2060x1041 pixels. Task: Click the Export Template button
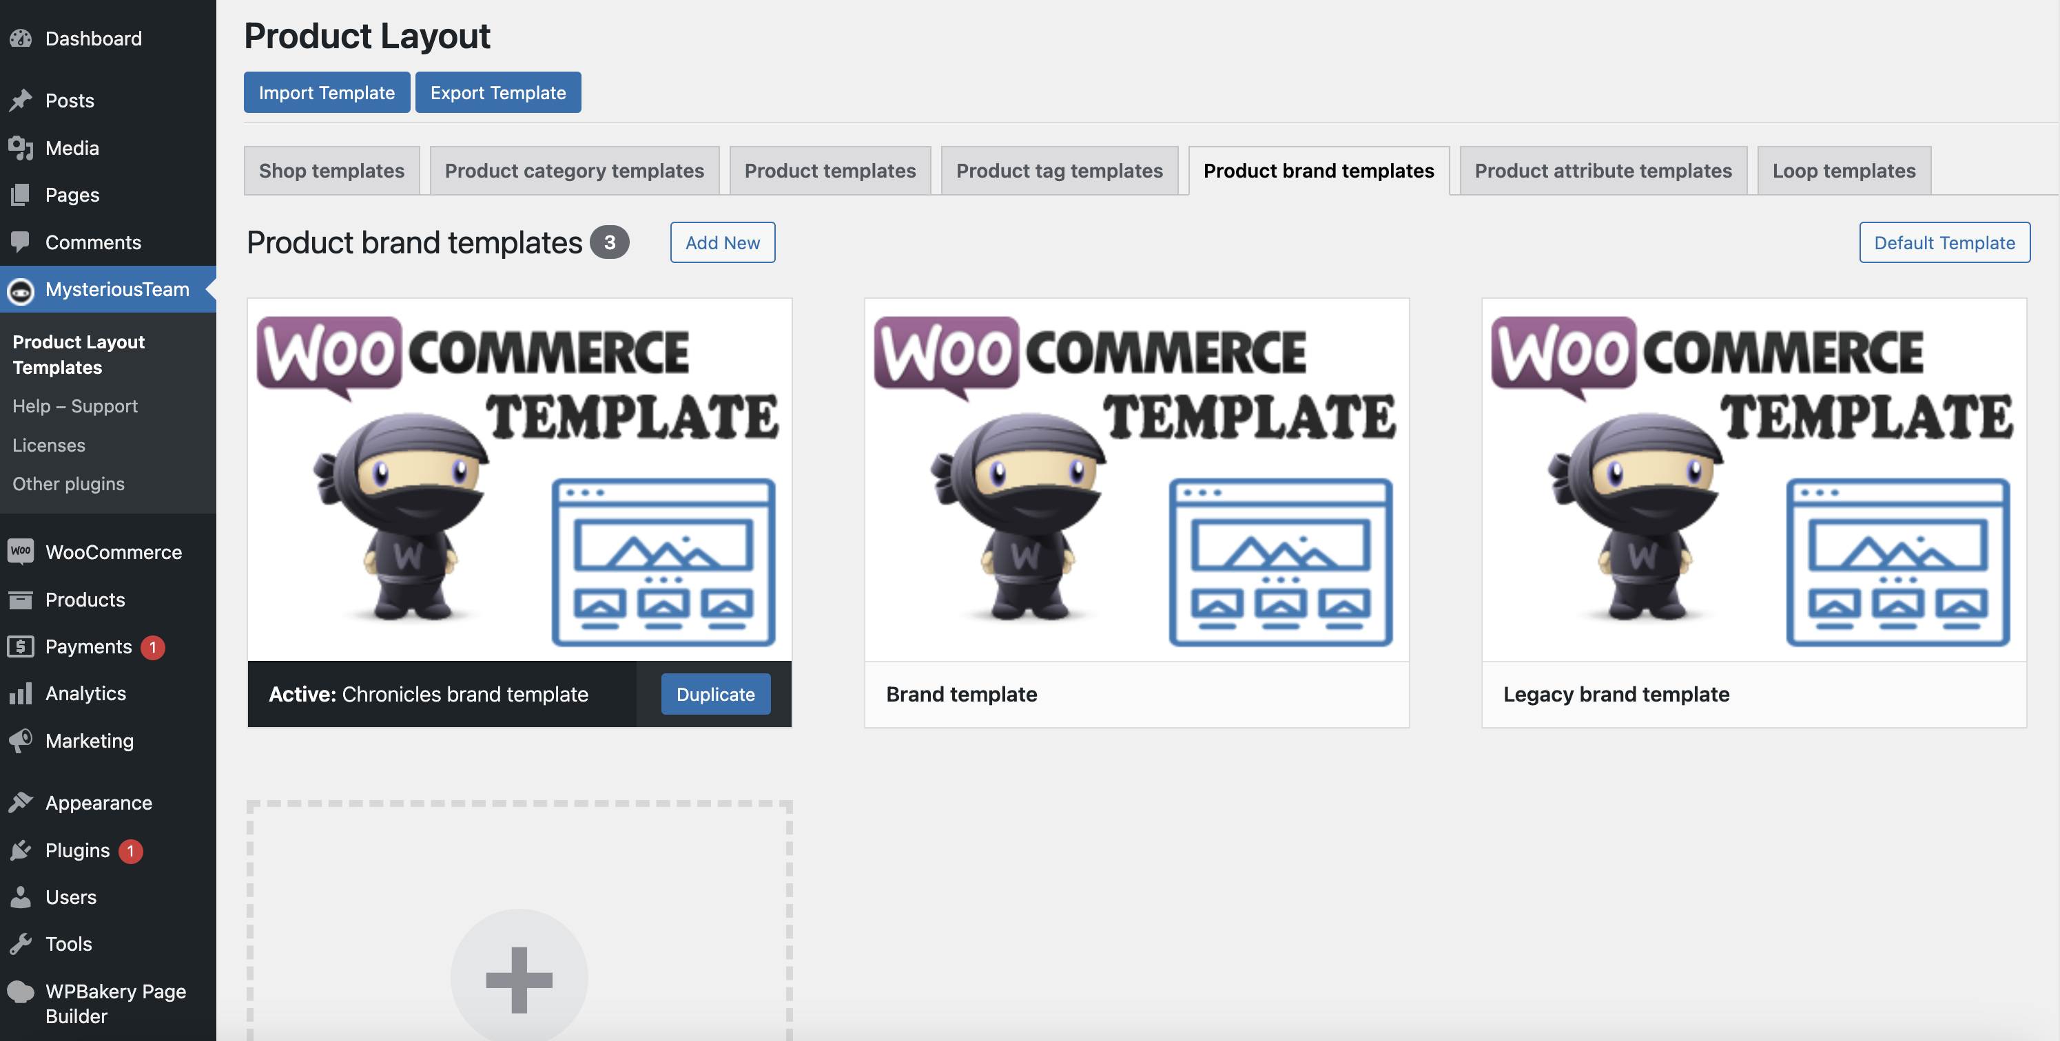[x=497, y=92]
